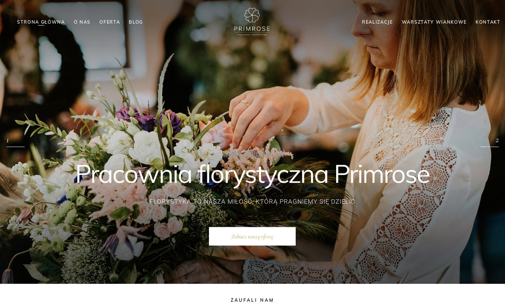This screenshot has width=505, height=308.
Task: Visit the Blog section
Action: pyautogui.click(x=136, y=22)
